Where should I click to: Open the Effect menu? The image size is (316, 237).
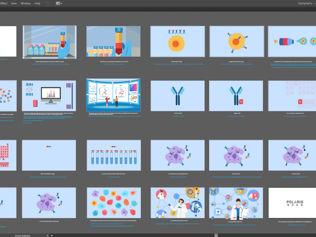(x=3, y=3)
